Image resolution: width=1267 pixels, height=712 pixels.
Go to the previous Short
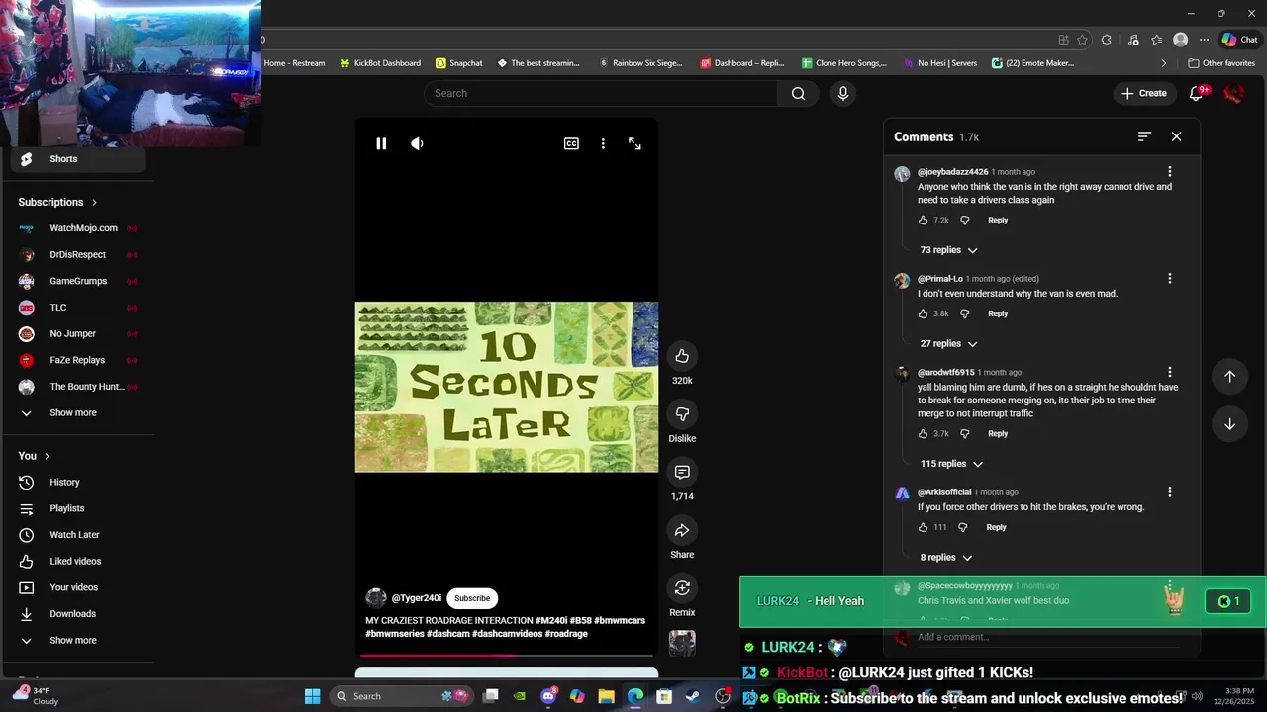point(1229,376)
